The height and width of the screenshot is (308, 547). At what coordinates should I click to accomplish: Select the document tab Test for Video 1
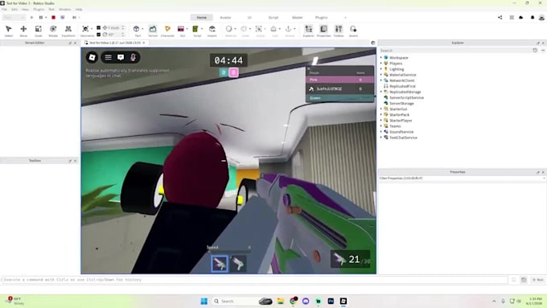(115, 43)
